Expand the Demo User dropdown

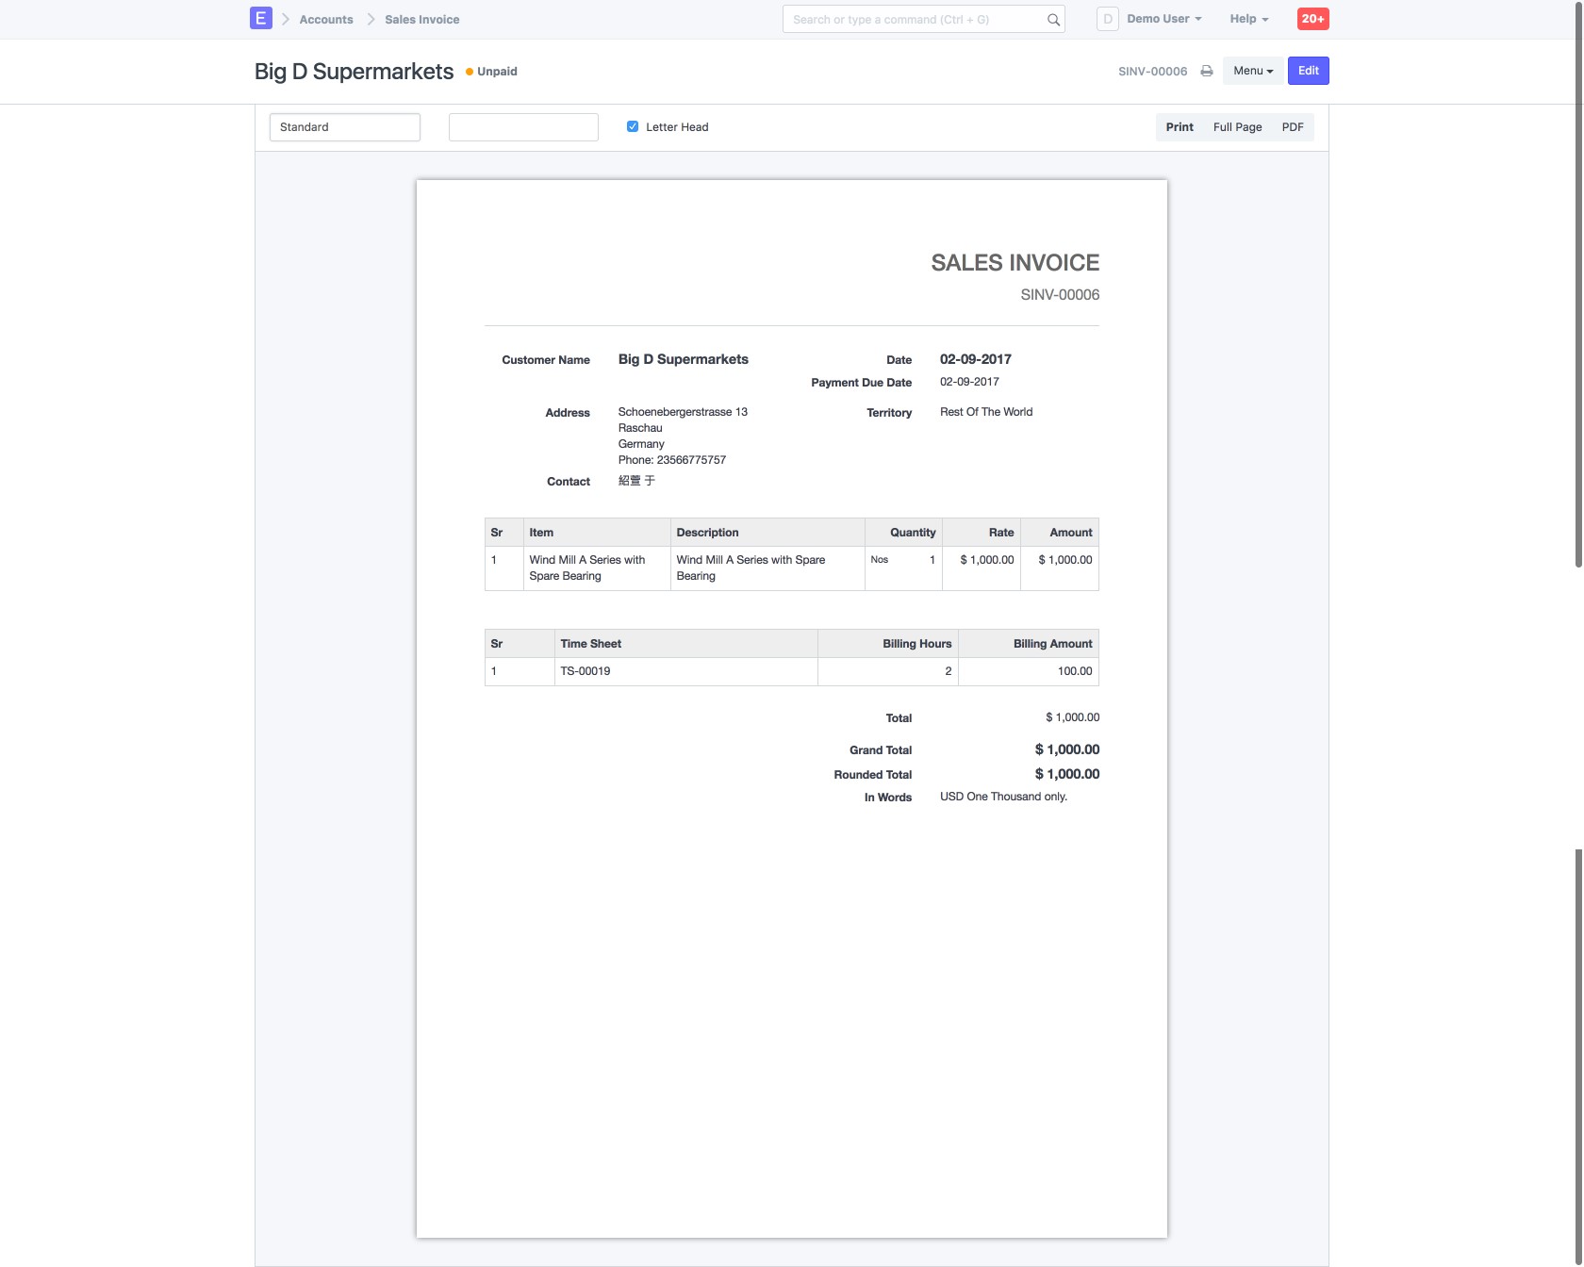pos(1164,19)
